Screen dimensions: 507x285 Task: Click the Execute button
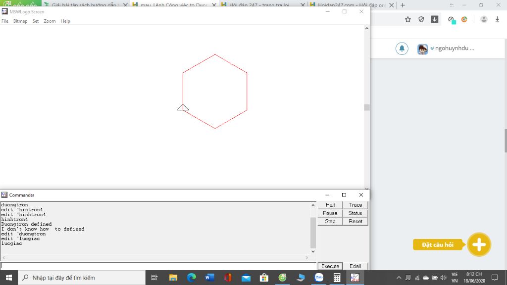pos(330,266)
